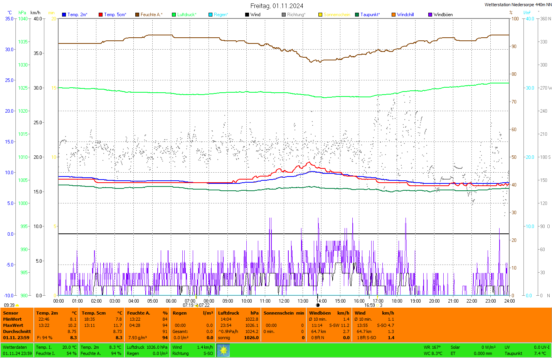Click the cyan Regen legend square
Screen dimensions: 552x358
(x=210, y=15)
